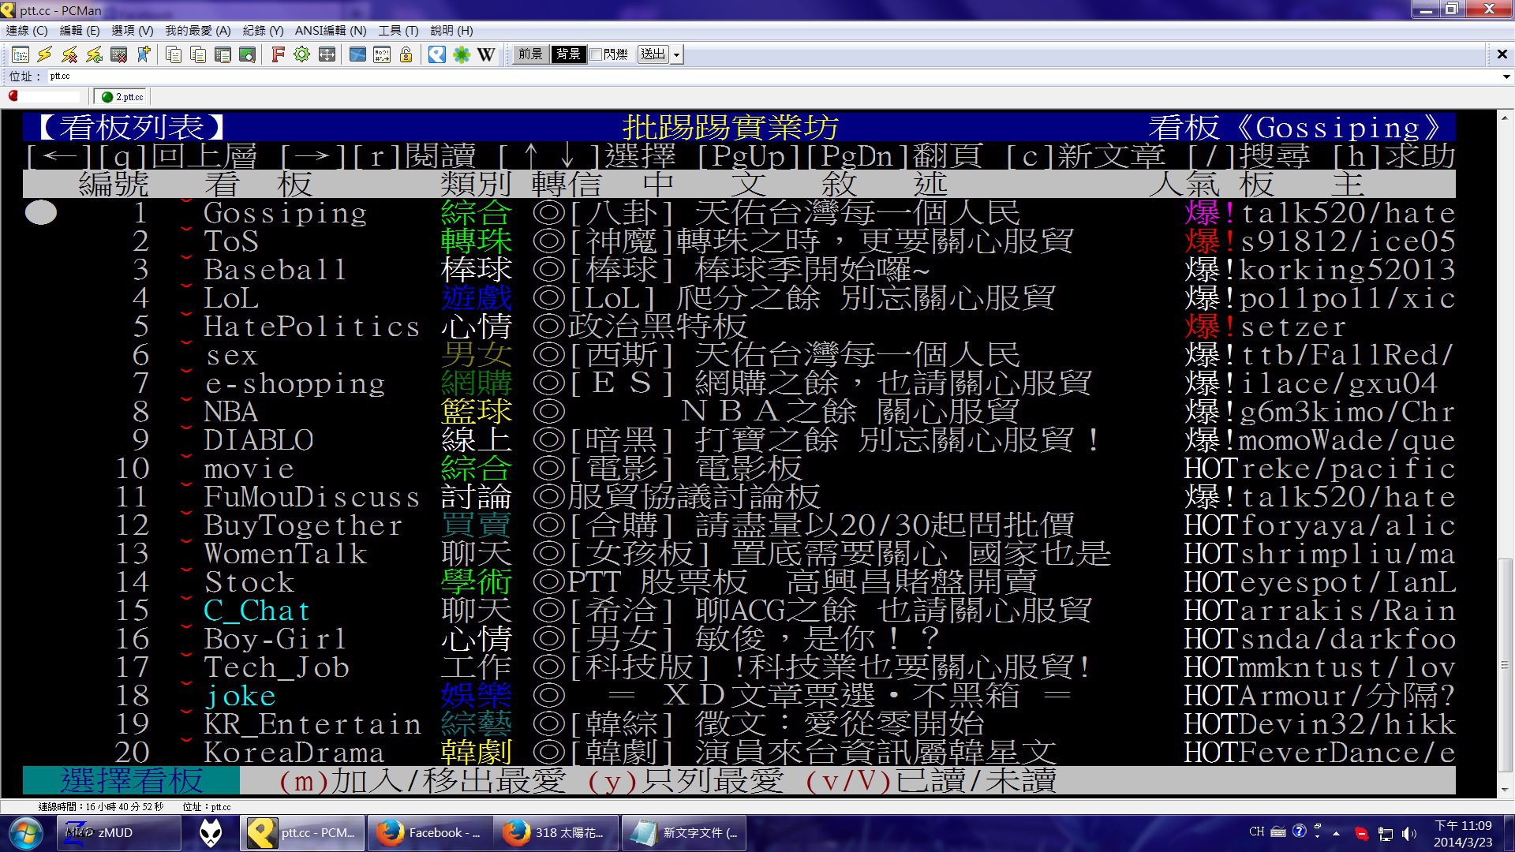1515x852 pixels.
Task: Toggle the 閃爍 blink checkbox
Action: click(597, 54)
